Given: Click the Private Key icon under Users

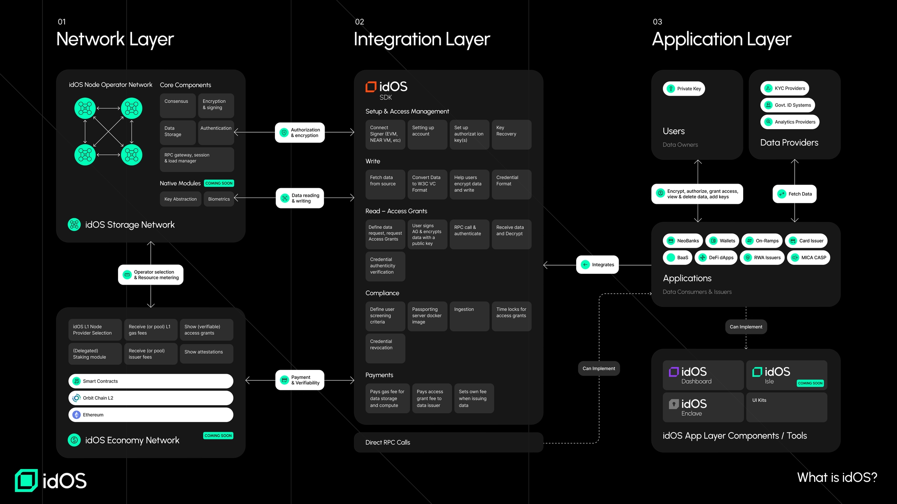Looking at the screenshot, I should [x=671, y=89].
